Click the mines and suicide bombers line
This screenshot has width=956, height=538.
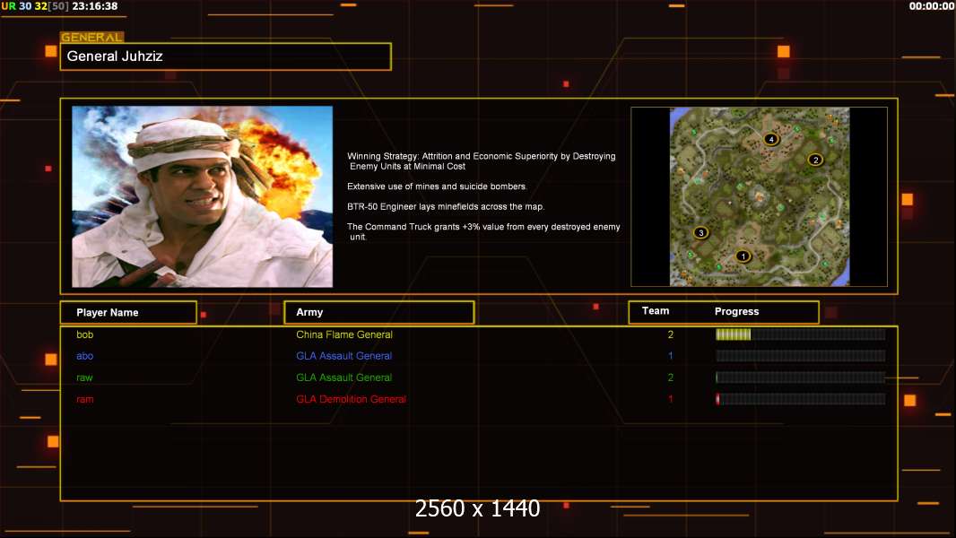(437, 187)
